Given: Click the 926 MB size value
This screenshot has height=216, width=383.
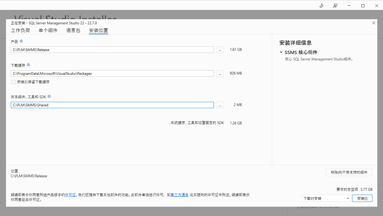Looking at the screenshot, I should pyautogui.click(x=236, y=73).
